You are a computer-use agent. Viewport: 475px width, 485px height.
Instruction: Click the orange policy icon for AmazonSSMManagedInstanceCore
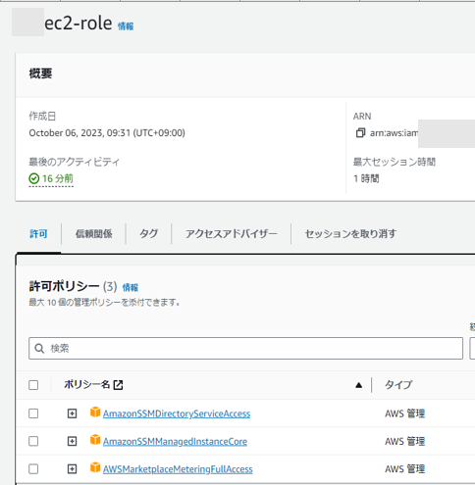[95, 440]
